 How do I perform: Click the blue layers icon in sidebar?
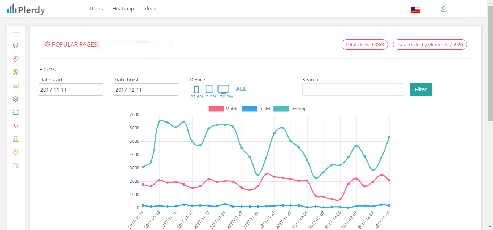[x=16, y=45]
